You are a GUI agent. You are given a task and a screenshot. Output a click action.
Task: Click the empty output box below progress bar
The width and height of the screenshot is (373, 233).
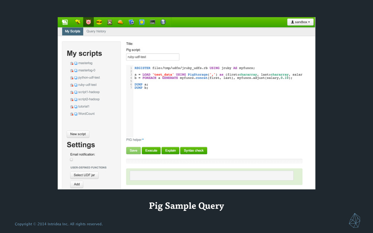212,175
